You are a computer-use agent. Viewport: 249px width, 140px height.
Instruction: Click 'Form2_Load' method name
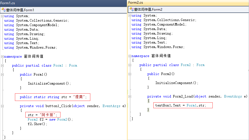[x=183, y=96]
